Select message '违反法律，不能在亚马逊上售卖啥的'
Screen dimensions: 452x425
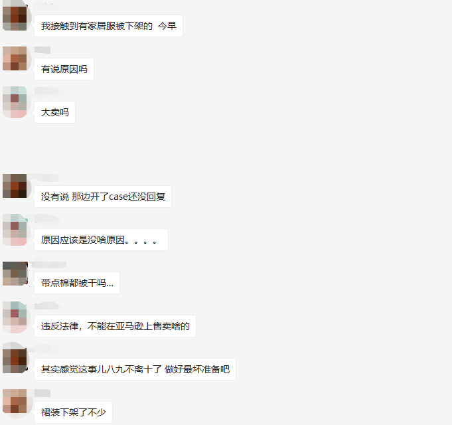point(115,327)
